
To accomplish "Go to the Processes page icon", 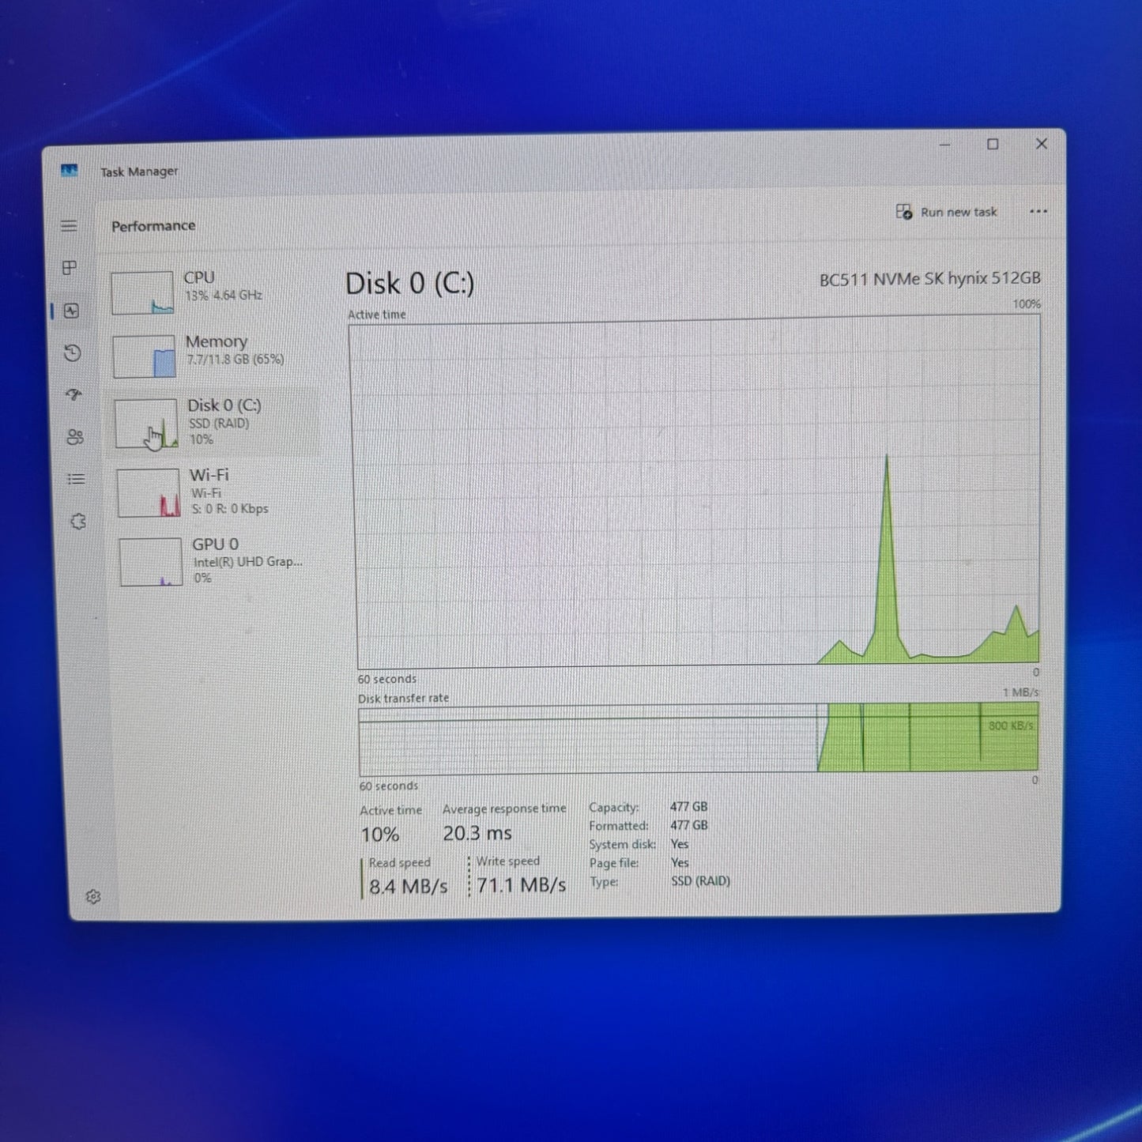I will click(70, 268).
